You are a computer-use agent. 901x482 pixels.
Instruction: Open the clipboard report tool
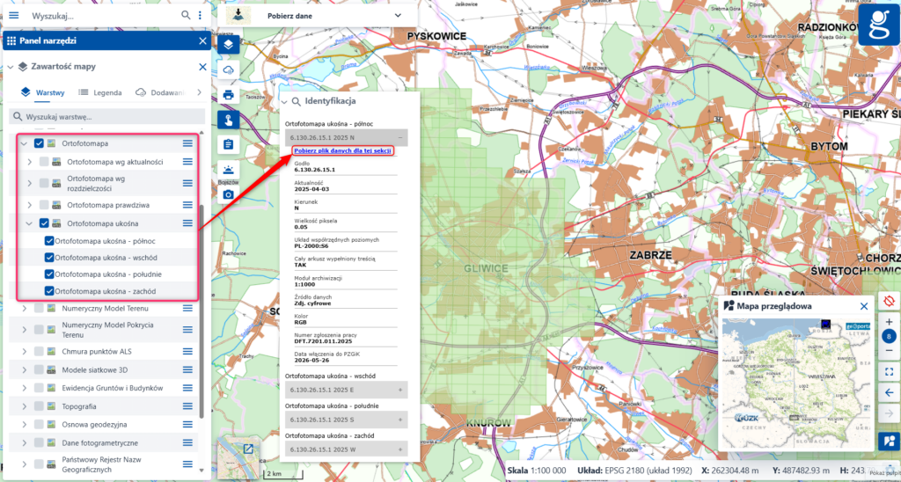click(x=228, y=144)
